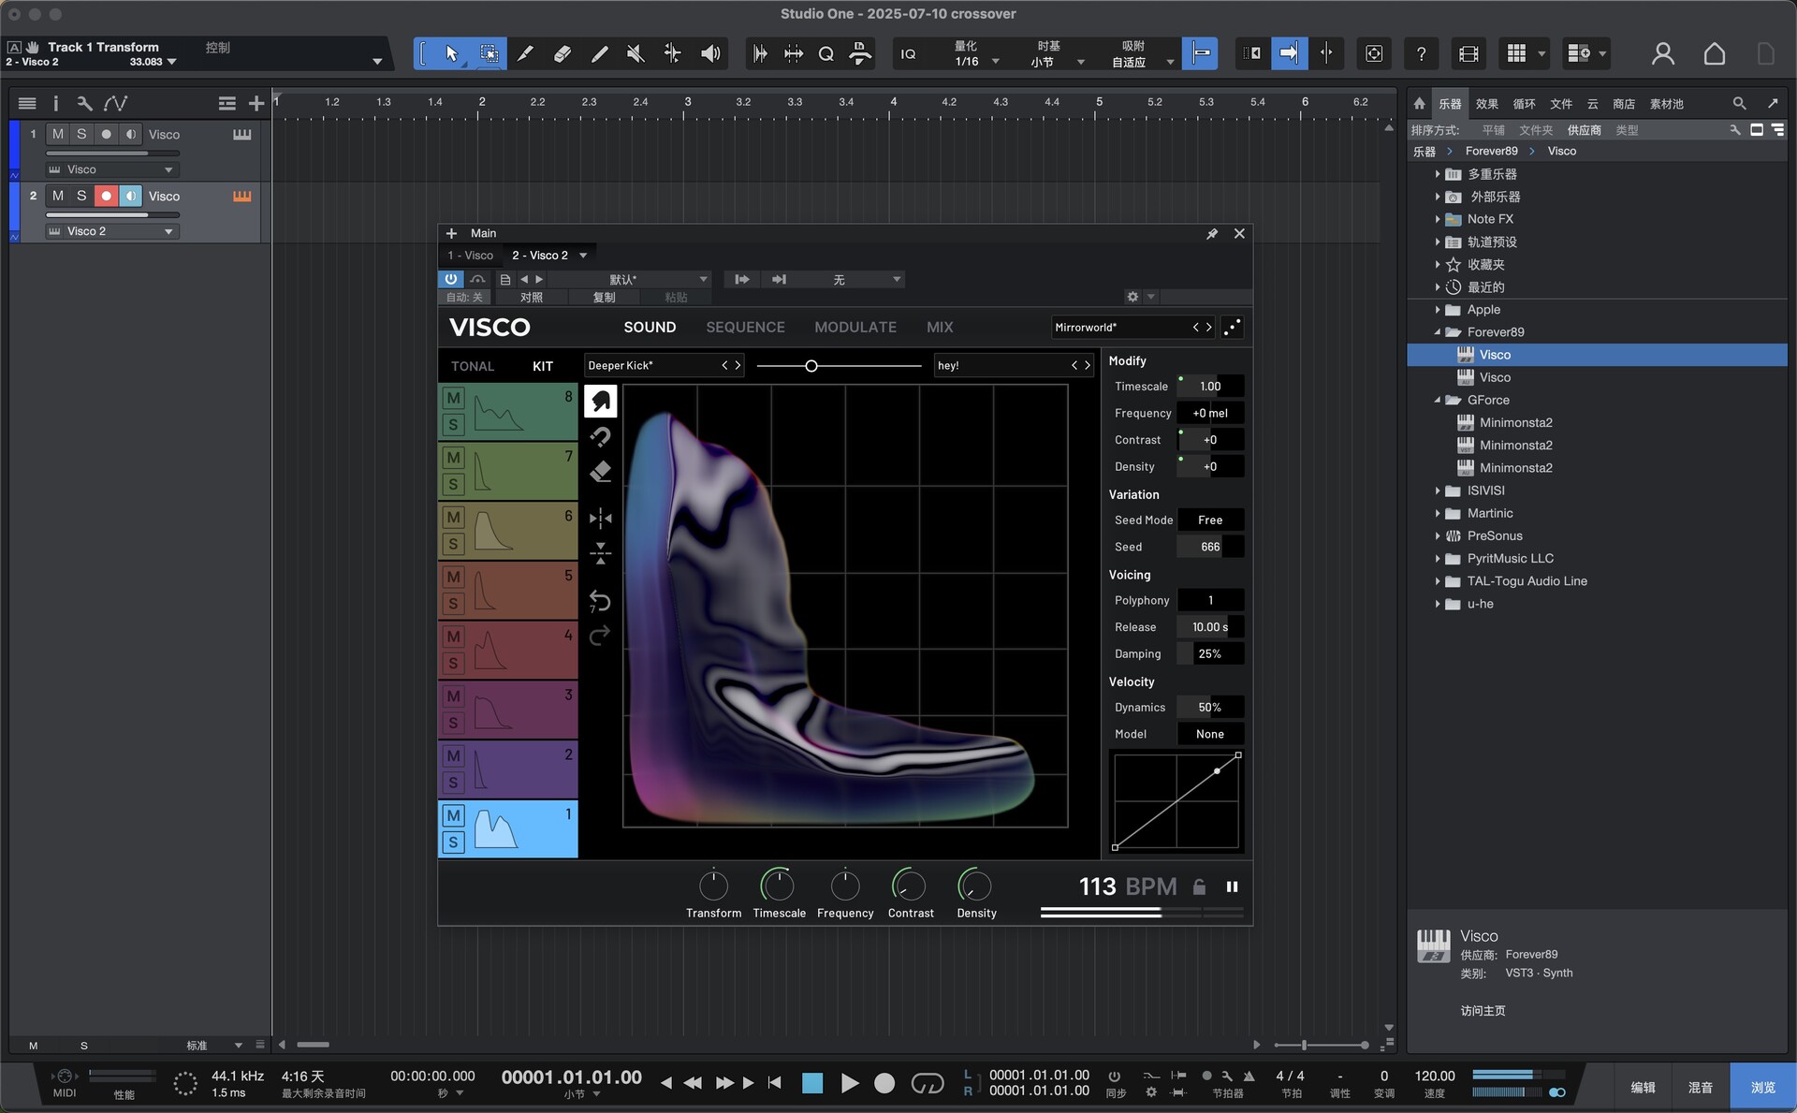Lock the 113 BPM tempo

pyautogui.click(x=1199, y=886)
